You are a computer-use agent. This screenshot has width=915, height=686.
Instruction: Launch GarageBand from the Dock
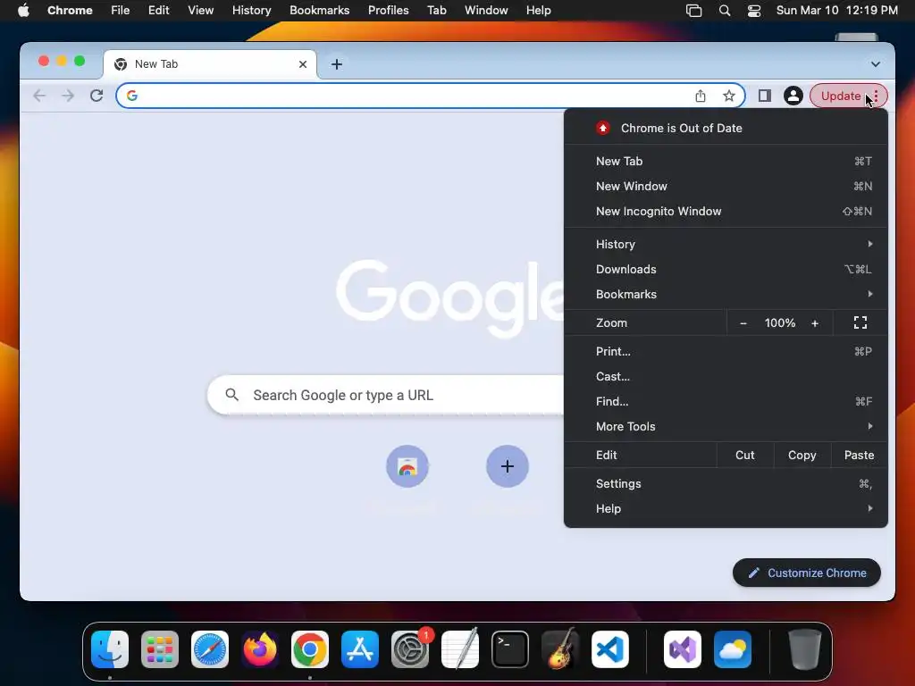tap(560, 649)
